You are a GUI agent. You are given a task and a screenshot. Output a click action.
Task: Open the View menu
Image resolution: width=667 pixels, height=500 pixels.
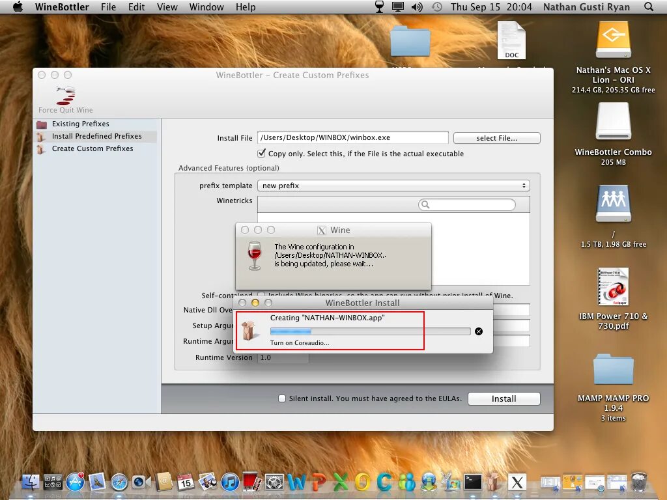[167, 7]
